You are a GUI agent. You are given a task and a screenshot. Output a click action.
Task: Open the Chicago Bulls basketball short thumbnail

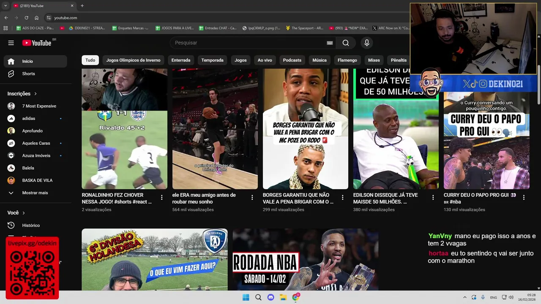[x=215, y=129]
